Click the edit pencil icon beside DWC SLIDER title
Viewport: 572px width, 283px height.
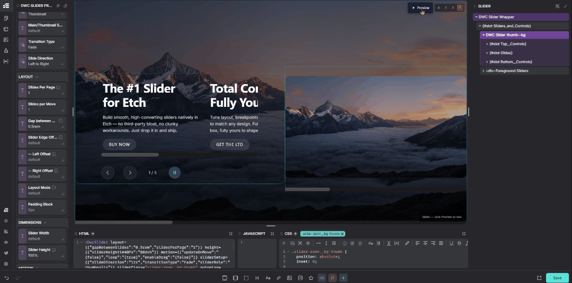pos(65,6)
